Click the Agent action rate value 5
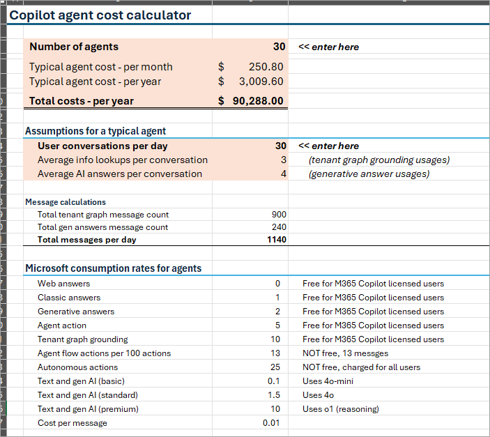 point(277,325)
